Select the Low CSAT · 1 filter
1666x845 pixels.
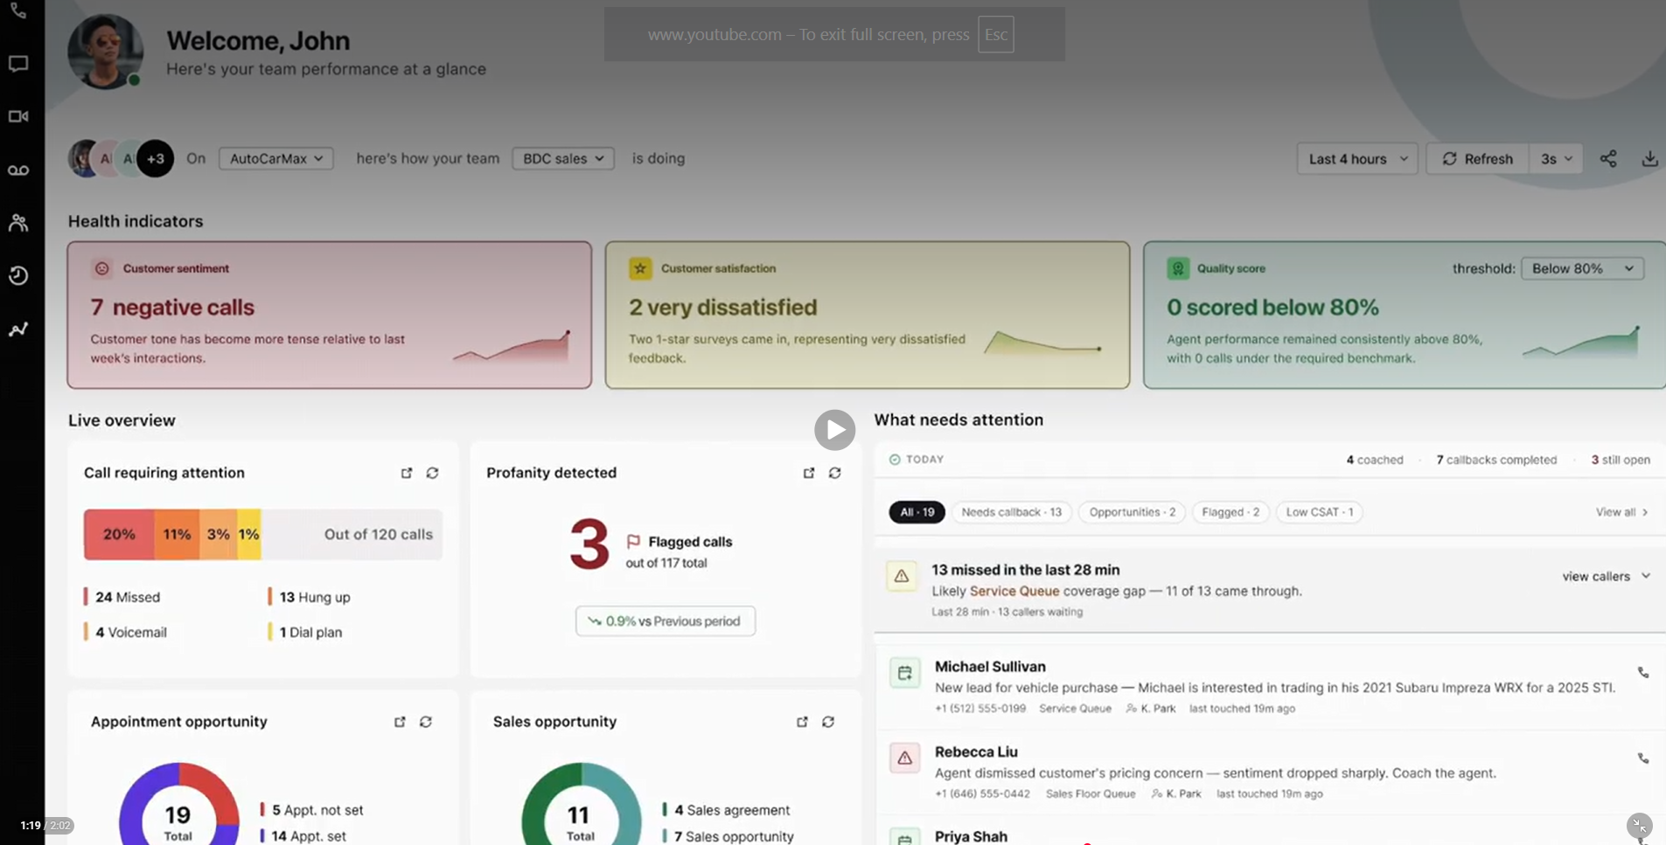pos(1320,512)
